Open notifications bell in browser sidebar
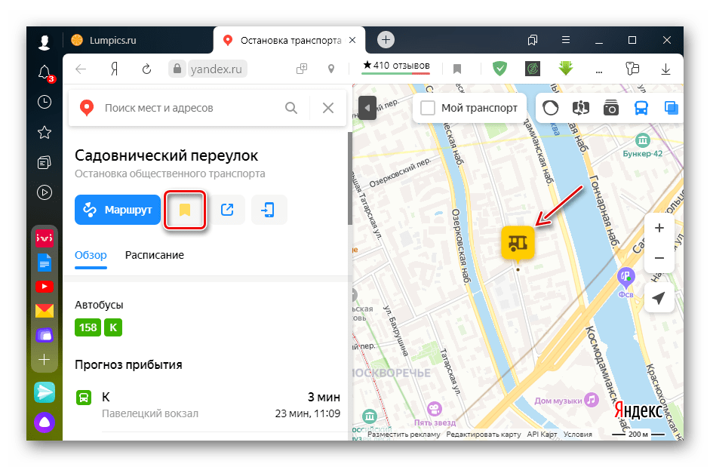Image resolution: width=710 pixels, height=470 pixels. (45, 72)
